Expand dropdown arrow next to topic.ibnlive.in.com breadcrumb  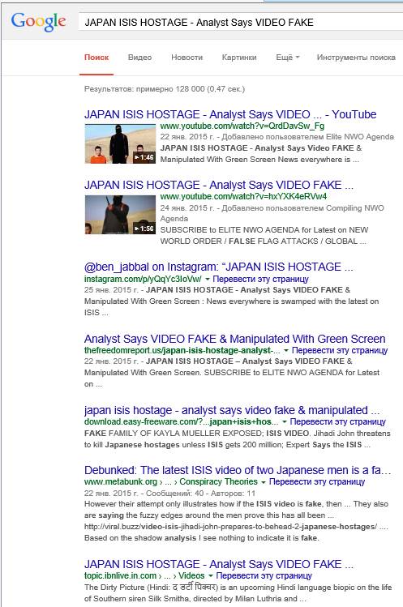pyautogui.click(x=210, y=576)
